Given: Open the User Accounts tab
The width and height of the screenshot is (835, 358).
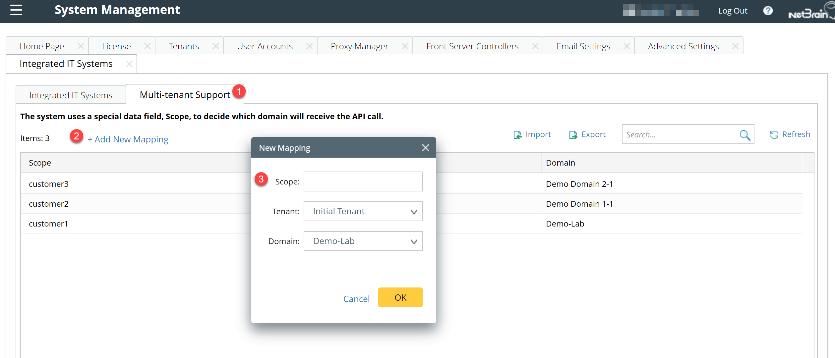Looking at the screenshot, I should tap(265, 46).
